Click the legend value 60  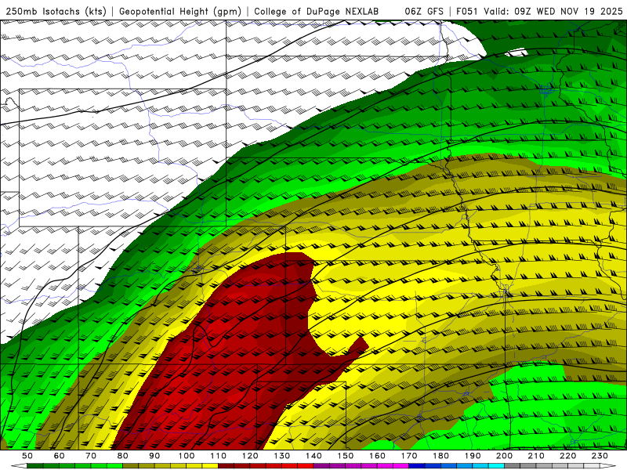pos(60,456)
